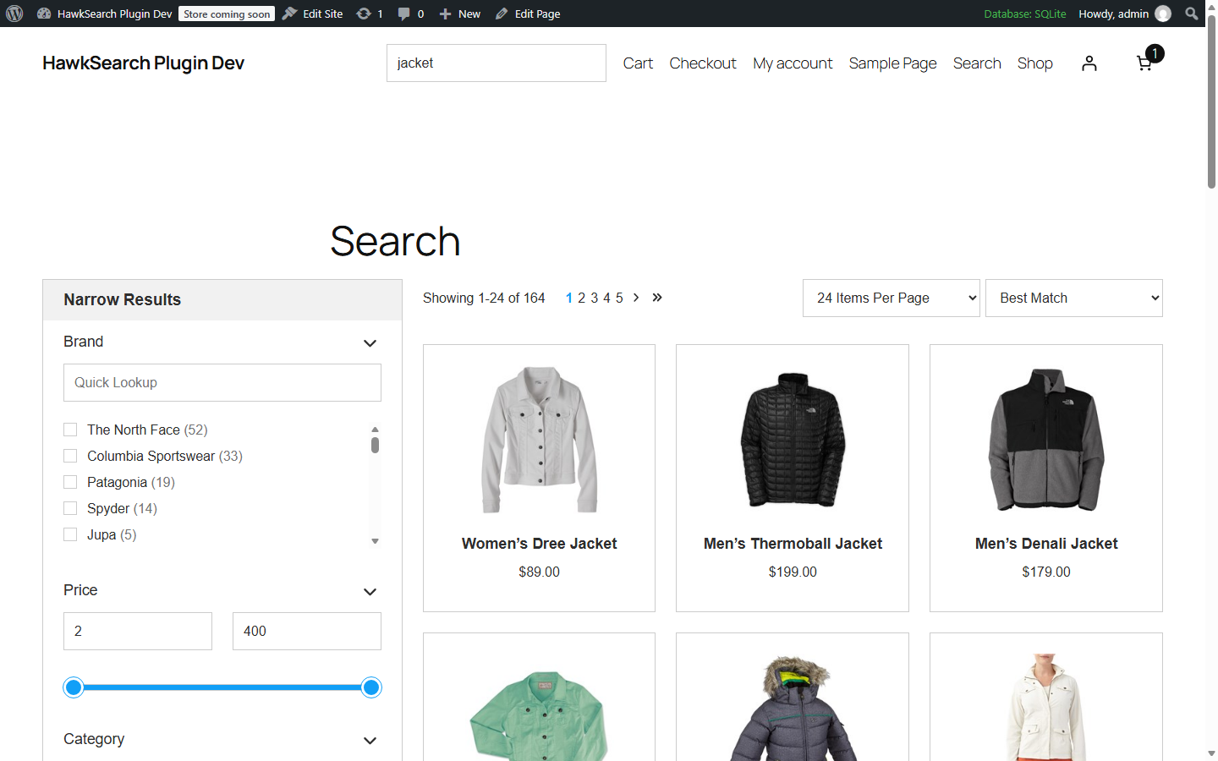This screenshot has width=1218, height=761.
Task: Open the updates icon showing 1
Action: click(370, 14)
